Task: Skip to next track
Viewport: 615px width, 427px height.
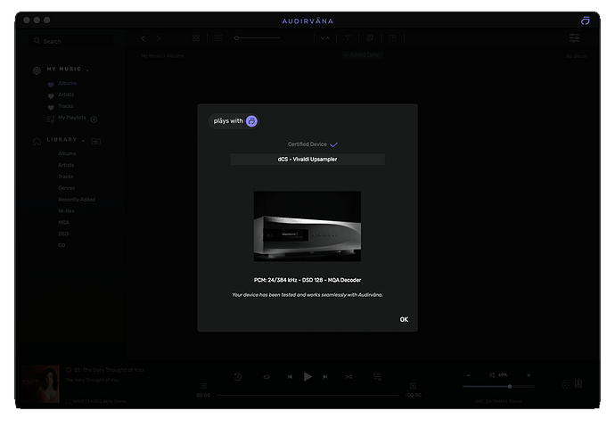Action: [325, 377]
